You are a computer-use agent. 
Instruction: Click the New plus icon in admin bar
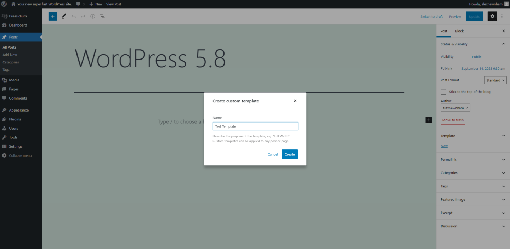pyautogui.click(x=91, y=4)
